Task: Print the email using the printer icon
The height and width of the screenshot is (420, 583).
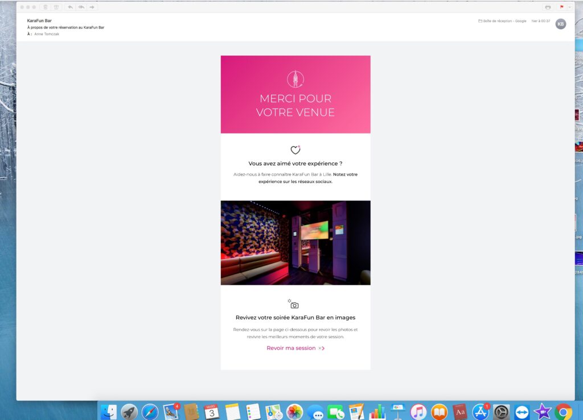Action: click(548, 7)
